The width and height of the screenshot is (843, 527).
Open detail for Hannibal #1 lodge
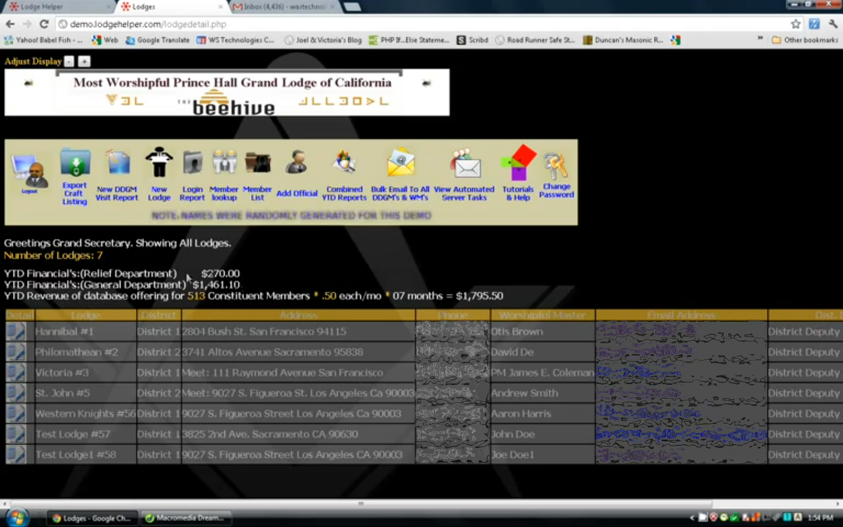16,331
